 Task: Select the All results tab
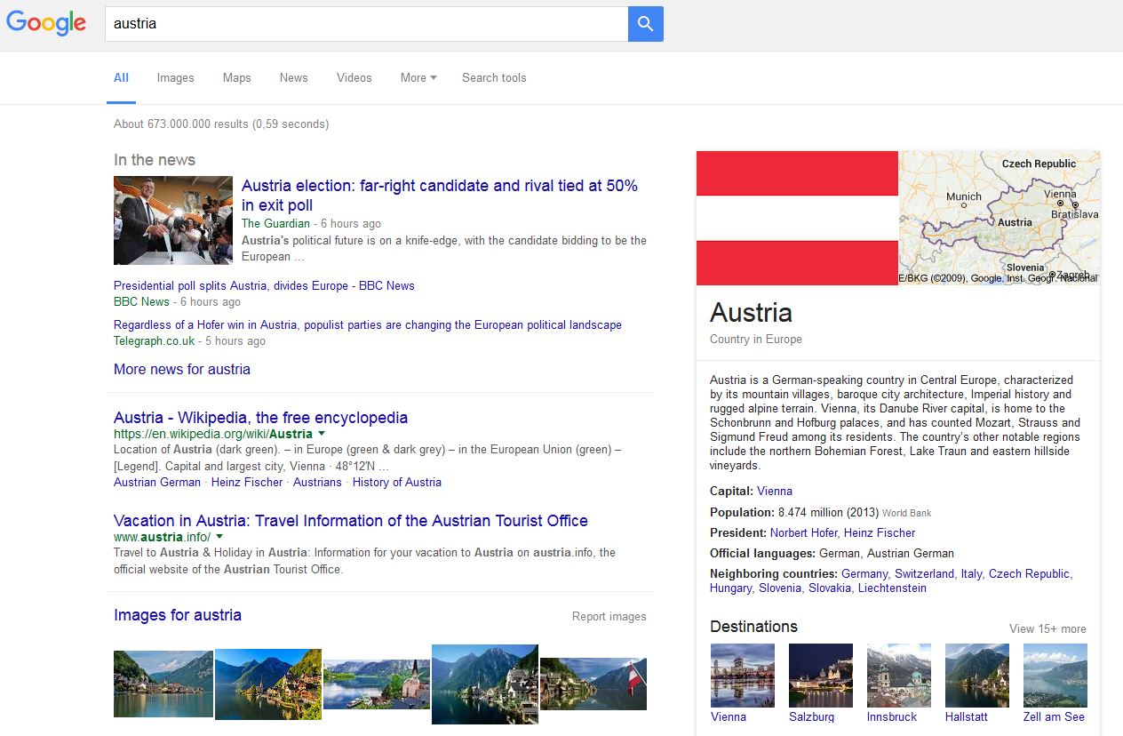point(121,77)
